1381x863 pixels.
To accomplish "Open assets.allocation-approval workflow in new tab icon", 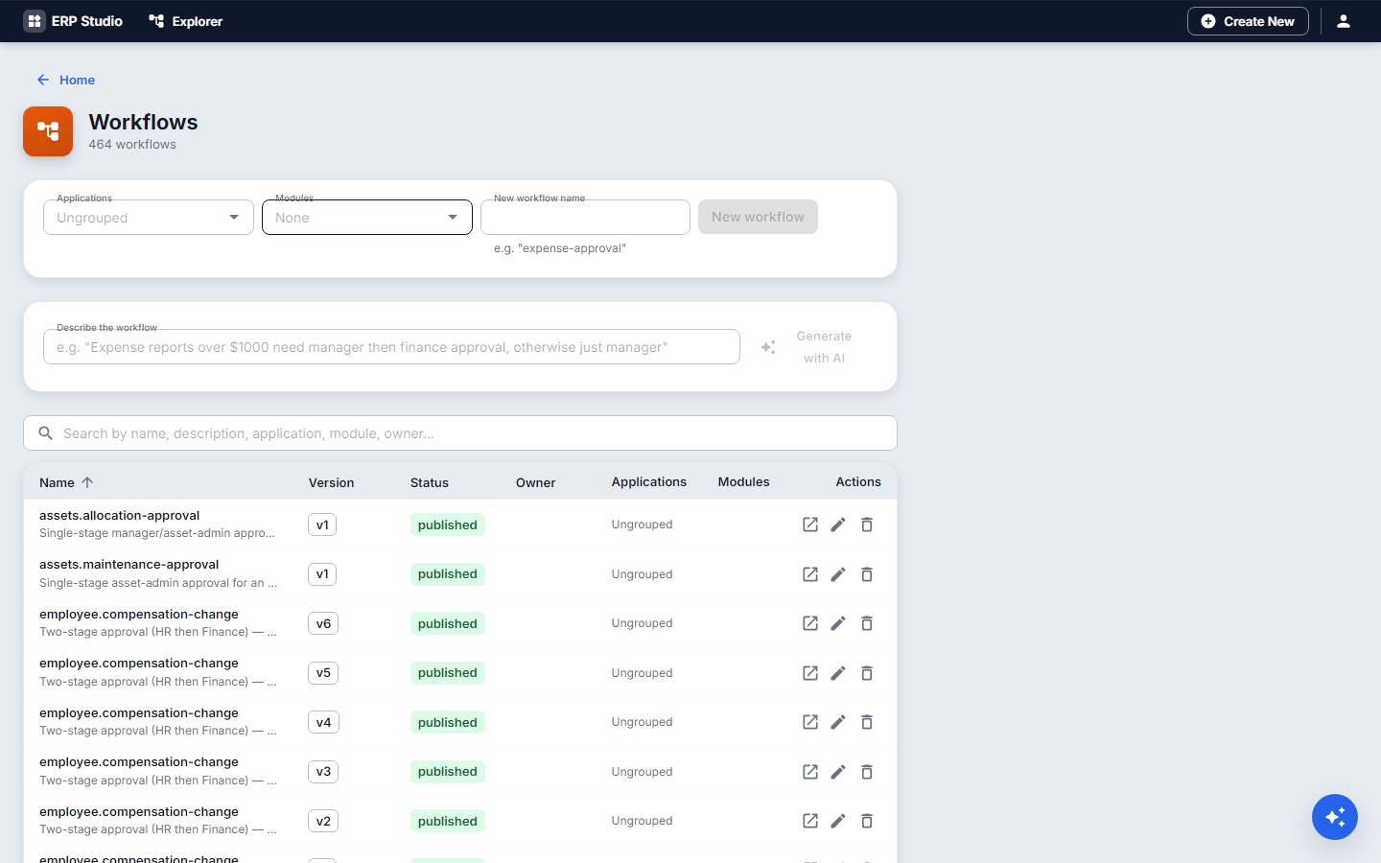I will pos(810,525).
